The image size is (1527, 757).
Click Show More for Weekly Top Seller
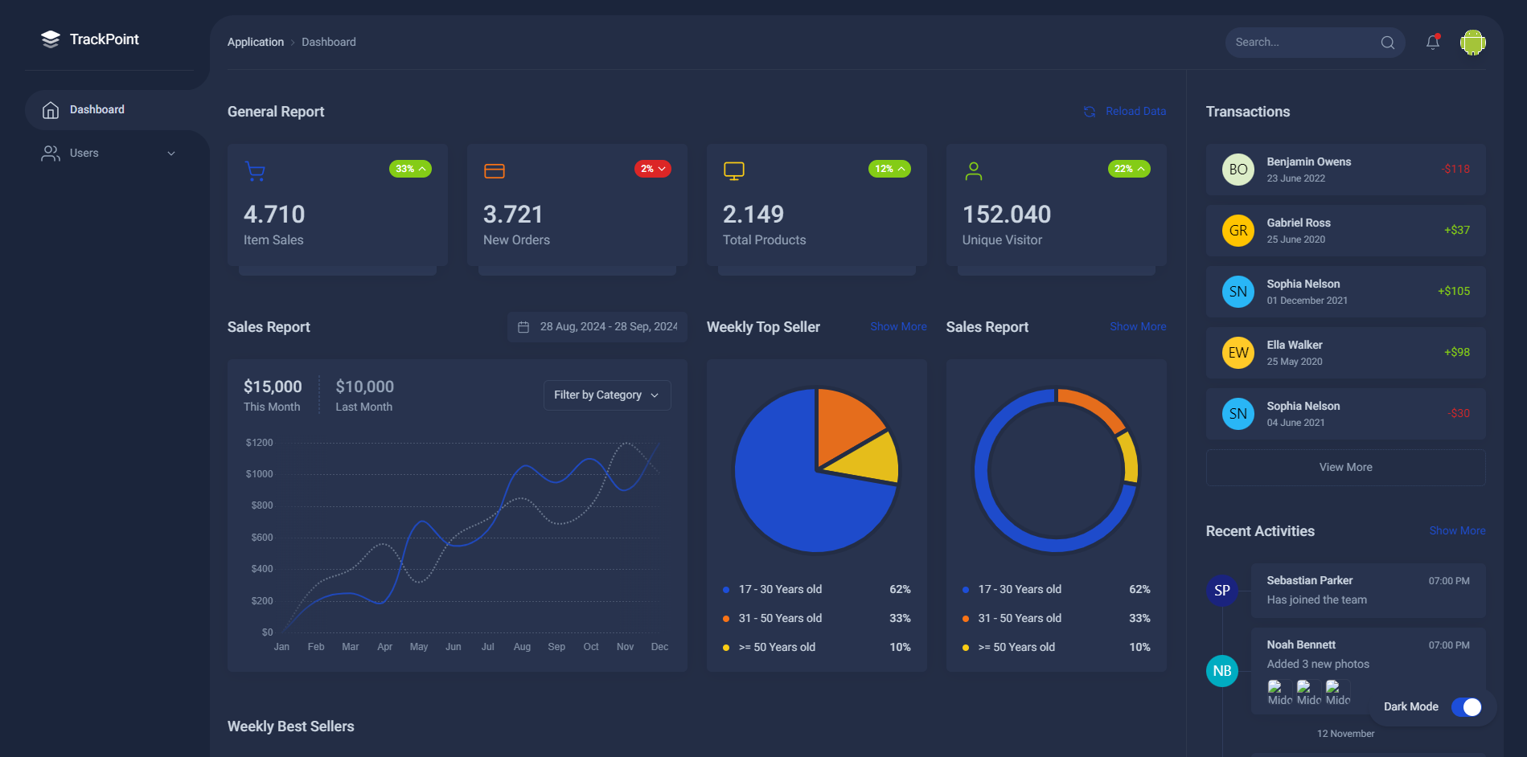[898, 327]
